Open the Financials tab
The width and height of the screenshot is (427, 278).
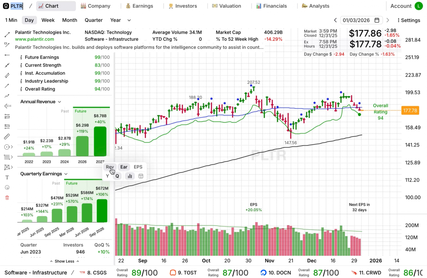pyautogui.click(x=272, y=6)
